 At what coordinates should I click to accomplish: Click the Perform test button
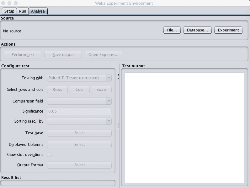pos(23,55)
